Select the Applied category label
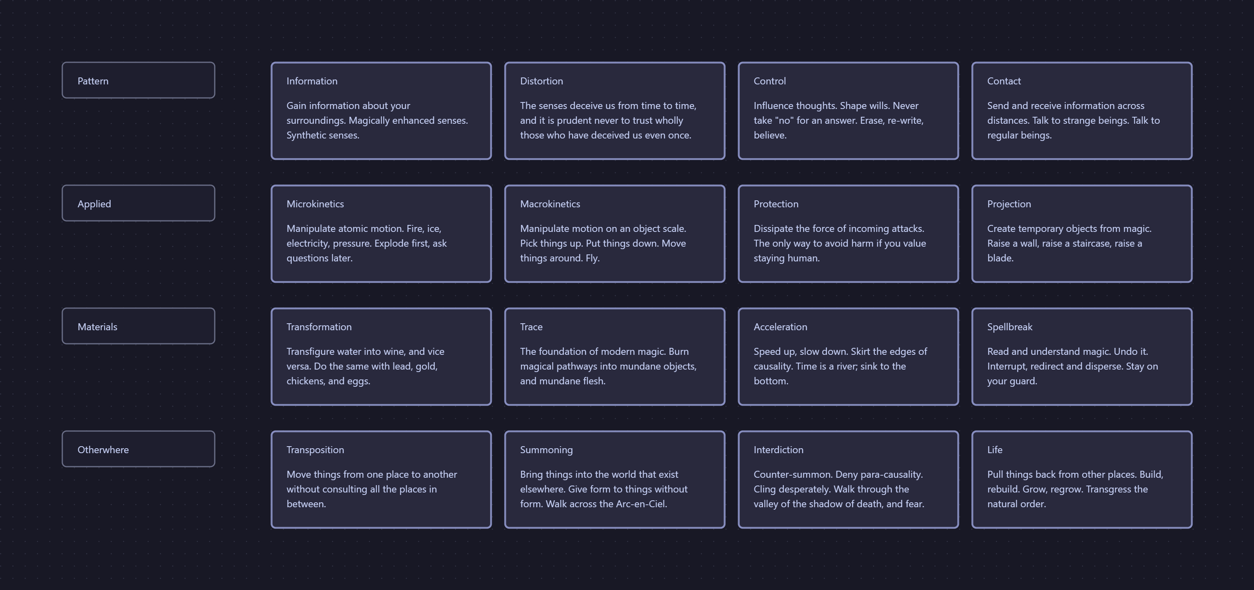 138,203
